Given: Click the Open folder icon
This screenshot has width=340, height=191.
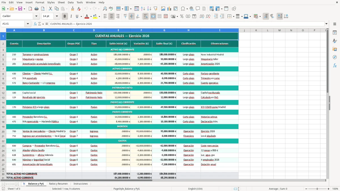Looking at the screenshot, I should 11,9.
